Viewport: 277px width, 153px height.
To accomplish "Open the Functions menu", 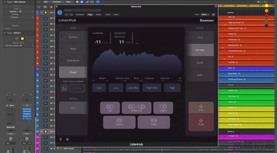I will click(x=58, y=2).
